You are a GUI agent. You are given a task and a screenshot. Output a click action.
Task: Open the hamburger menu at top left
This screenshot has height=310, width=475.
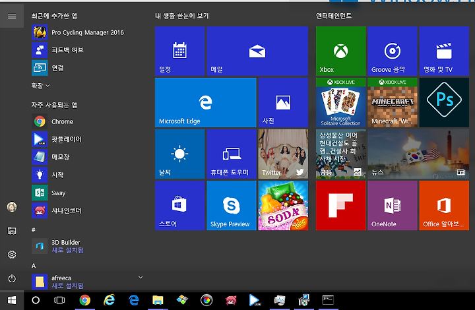click(x=12, y=16)
